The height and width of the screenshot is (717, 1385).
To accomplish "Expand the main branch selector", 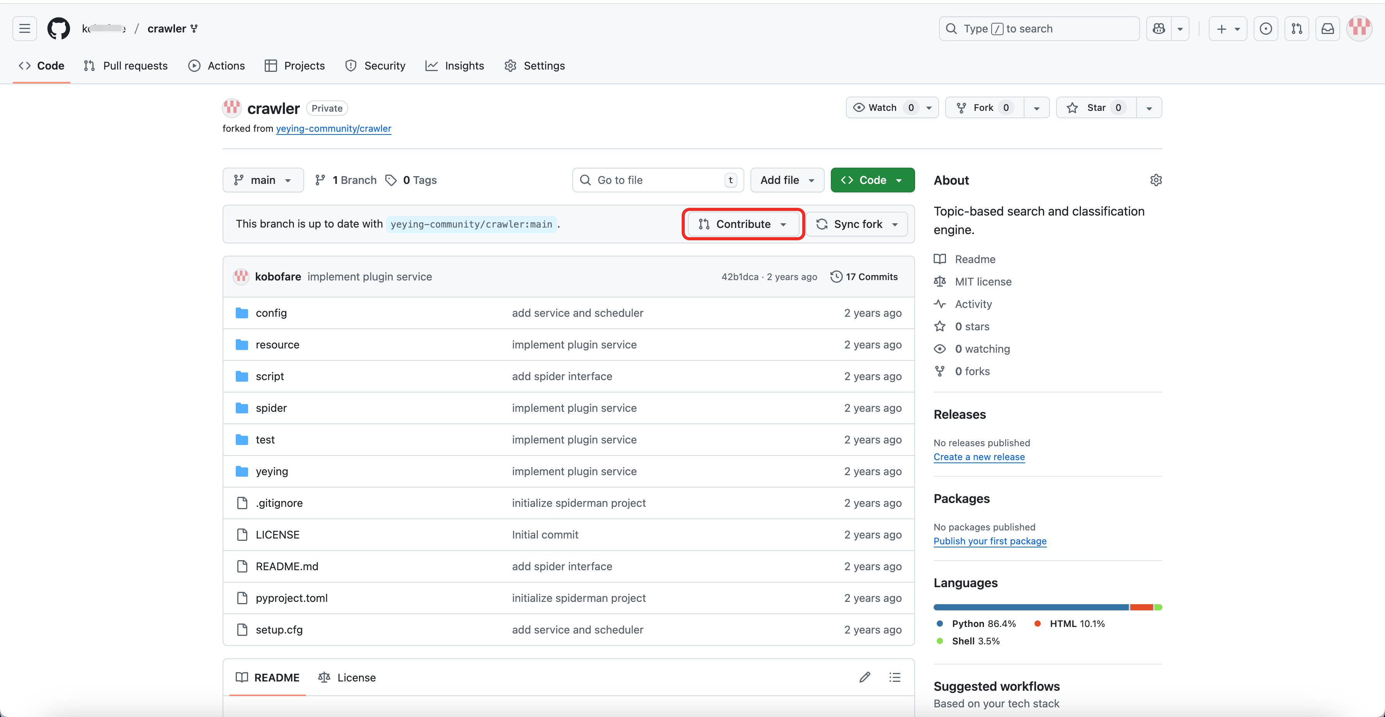I will point(263,180).
